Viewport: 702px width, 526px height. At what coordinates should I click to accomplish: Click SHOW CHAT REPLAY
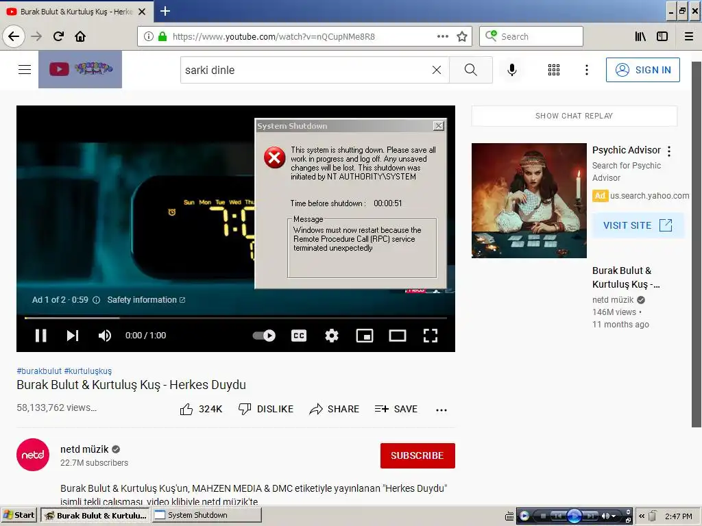(574, 116)
